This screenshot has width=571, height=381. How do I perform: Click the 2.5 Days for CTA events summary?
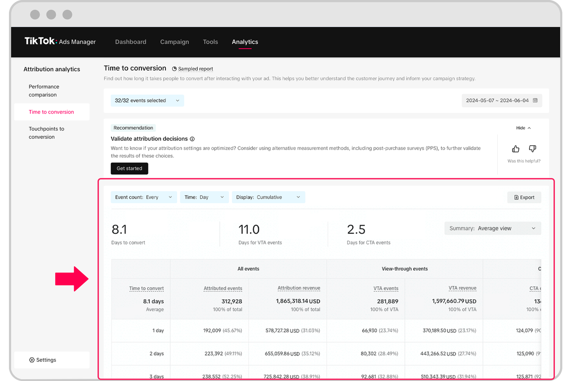point(368,234)
